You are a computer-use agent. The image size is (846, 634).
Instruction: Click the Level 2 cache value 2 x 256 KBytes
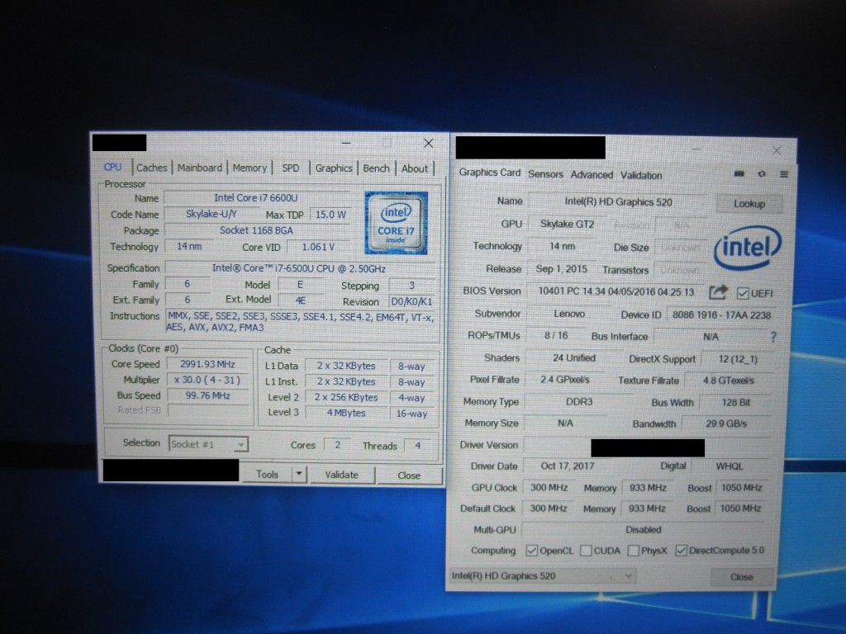(346, 397)
